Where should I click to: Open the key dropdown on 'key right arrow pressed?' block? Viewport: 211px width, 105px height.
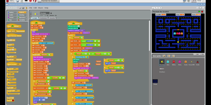click(x=83, y=91)
